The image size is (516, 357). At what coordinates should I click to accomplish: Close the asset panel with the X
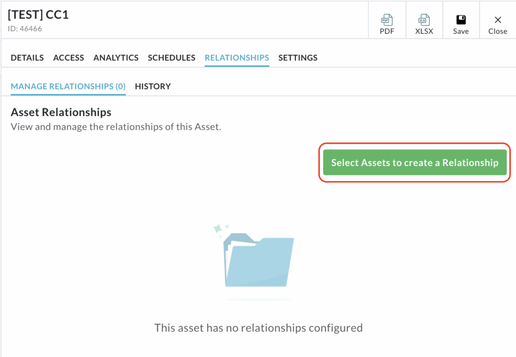tap(497, 20)
